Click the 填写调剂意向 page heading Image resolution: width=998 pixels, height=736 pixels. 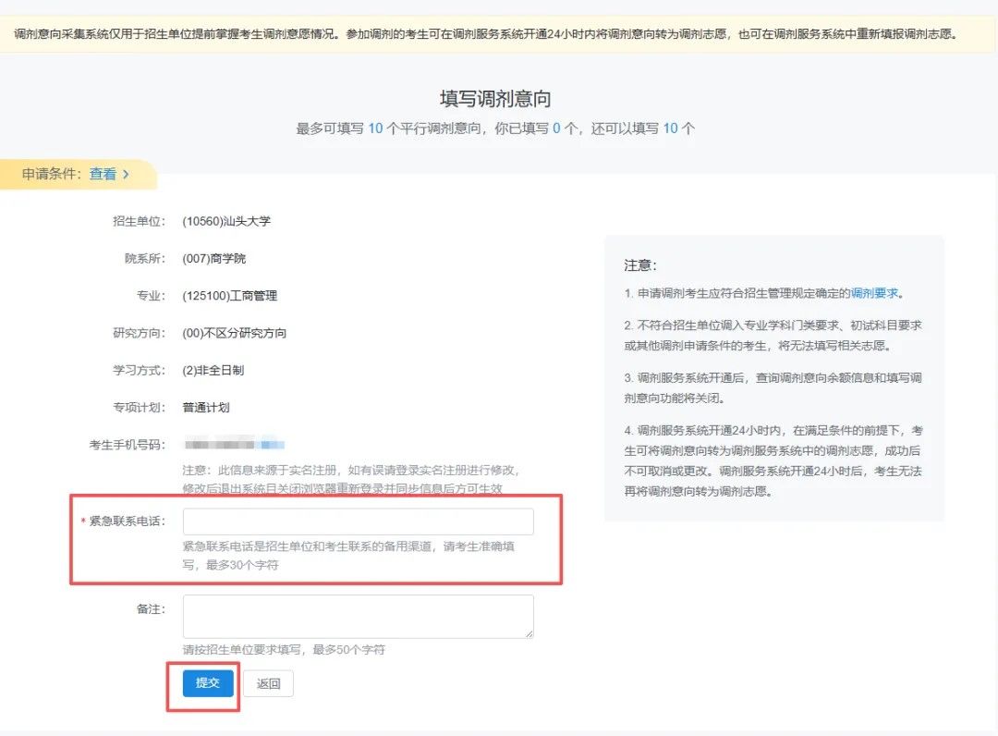[495, 99]
